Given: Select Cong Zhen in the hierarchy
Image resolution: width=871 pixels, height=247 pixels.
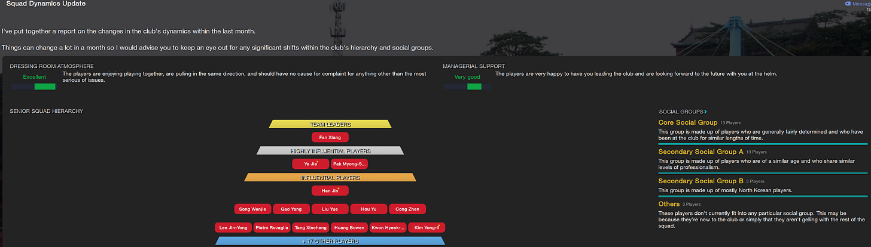Looking at the screenshot, I should 407,209.
